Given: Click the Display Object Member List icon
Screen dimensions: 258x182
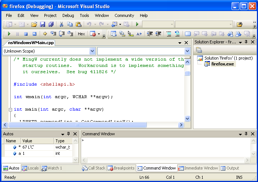Looking at the screenshot, I should [x=114, y=34].
